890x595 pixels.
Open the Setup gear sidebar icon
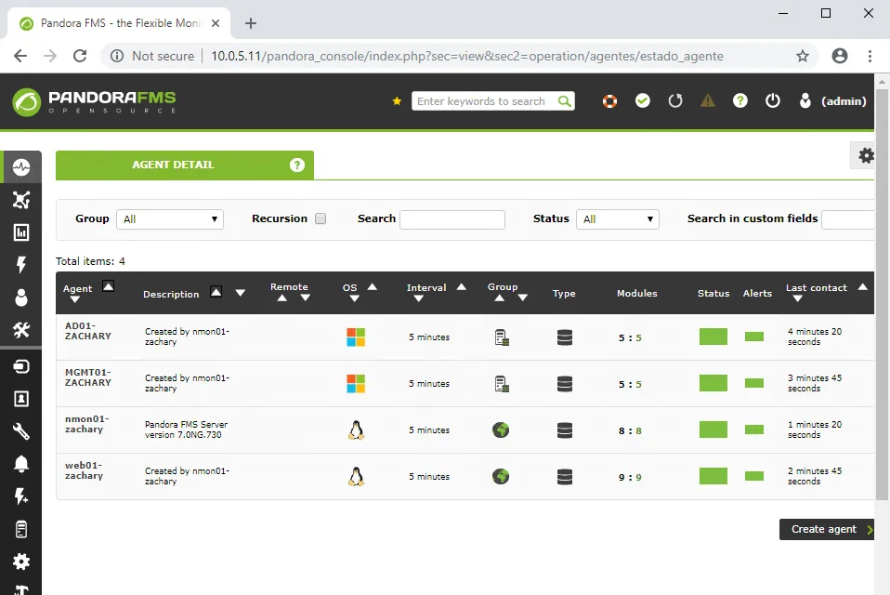21,562
